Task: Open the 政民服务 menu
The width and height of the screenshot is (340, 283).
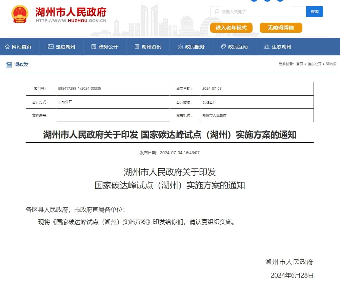Action: point(195,47)
